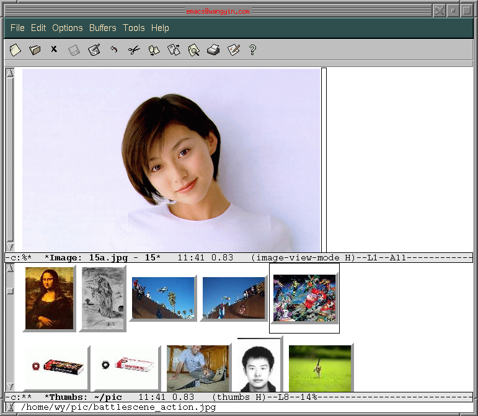Search with the magnifier toolbar icon
Screen dimensions: 478x416
193,50
